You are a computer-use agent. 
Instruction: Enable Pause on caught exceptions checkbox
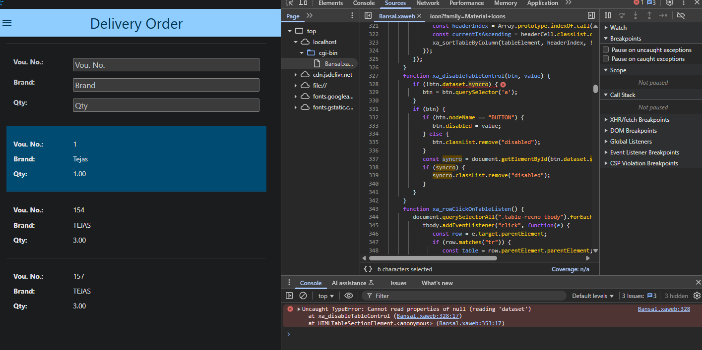[606, 59]
